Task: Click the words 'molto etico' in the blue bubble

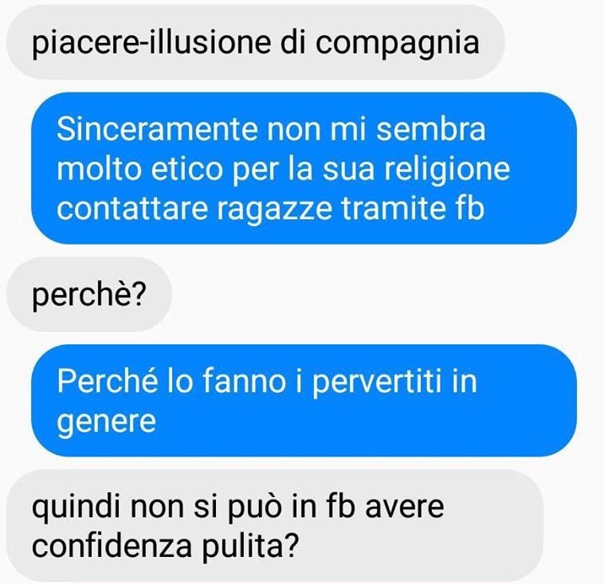Action: click(x=139, y=169)
